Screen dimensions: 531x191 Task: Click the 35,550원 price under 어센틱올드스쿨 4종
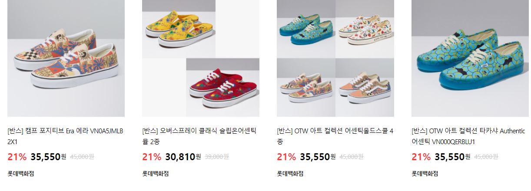point(318,157)
